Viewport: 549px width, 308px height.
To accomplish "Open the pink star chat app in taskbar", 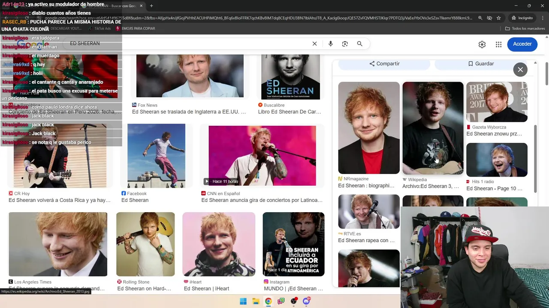I will click(281, 301).
